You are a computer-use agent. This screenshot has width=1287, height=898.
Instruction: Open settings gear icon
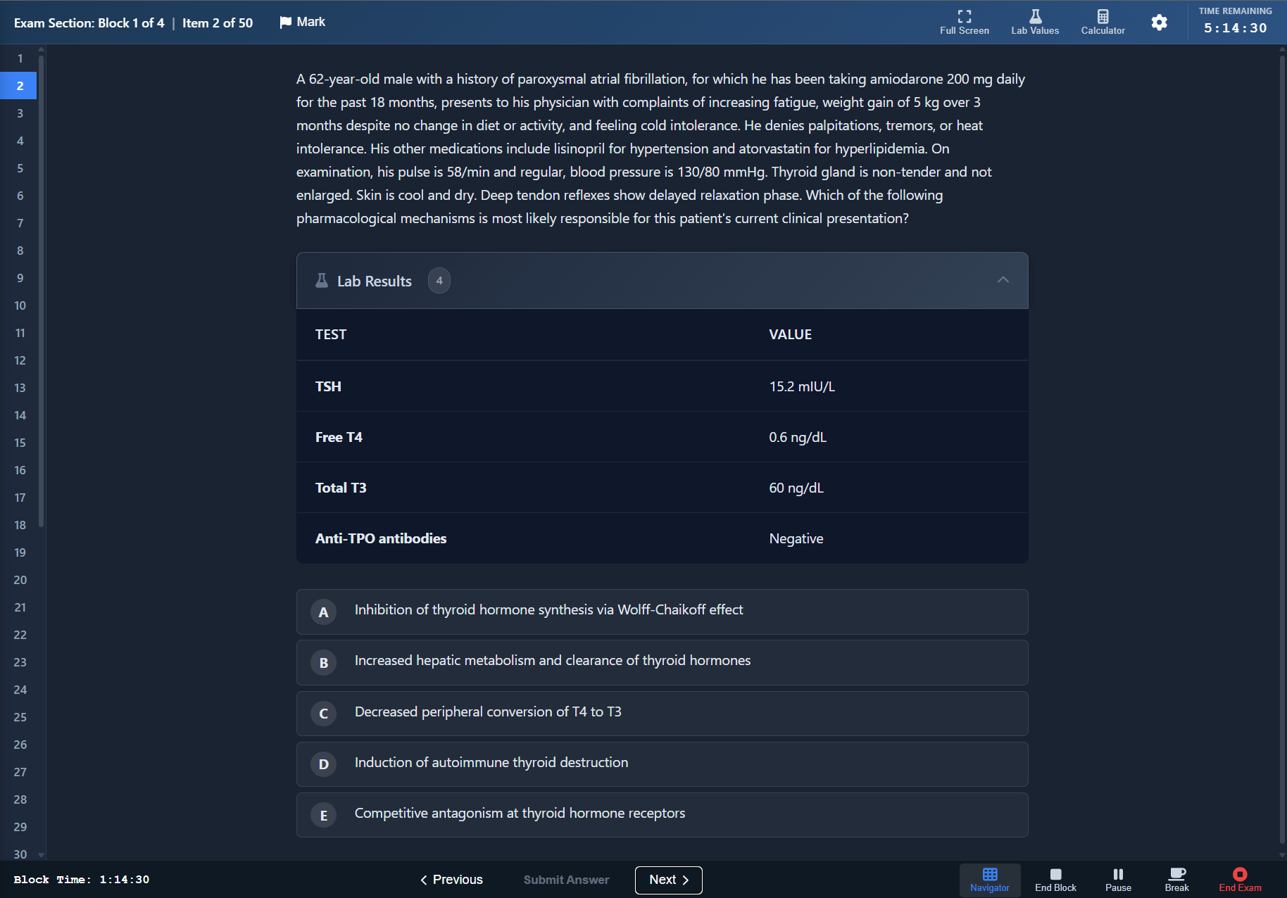tap(1159, 23)
